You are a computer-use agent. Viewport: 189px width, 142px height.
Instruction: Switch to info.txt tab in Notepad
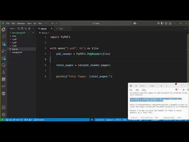(142, 86)
